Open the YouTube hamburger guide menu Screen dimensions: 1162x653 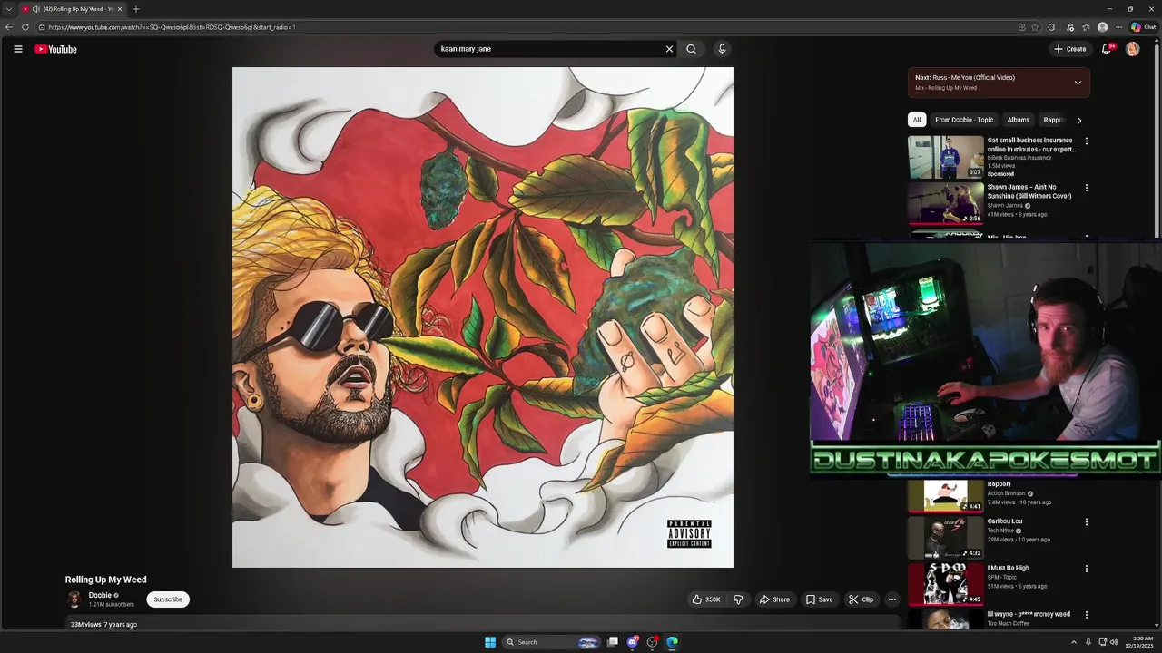17,49
